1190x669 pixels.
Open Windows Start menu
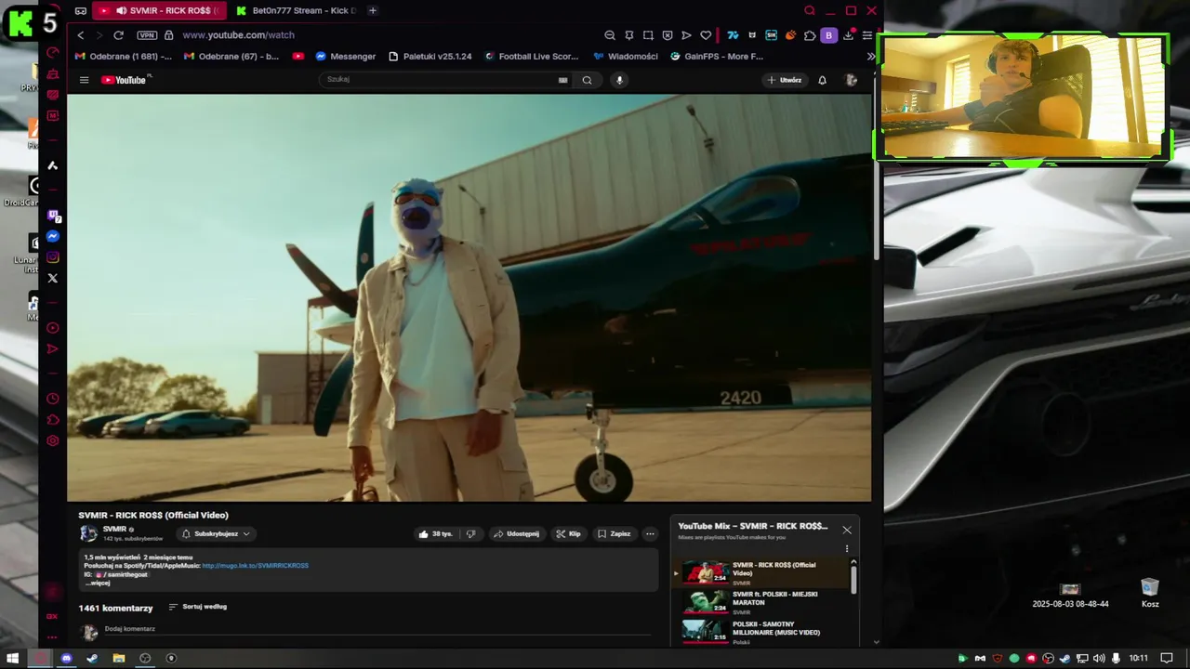pyautogui.click(x=13, y=658)
